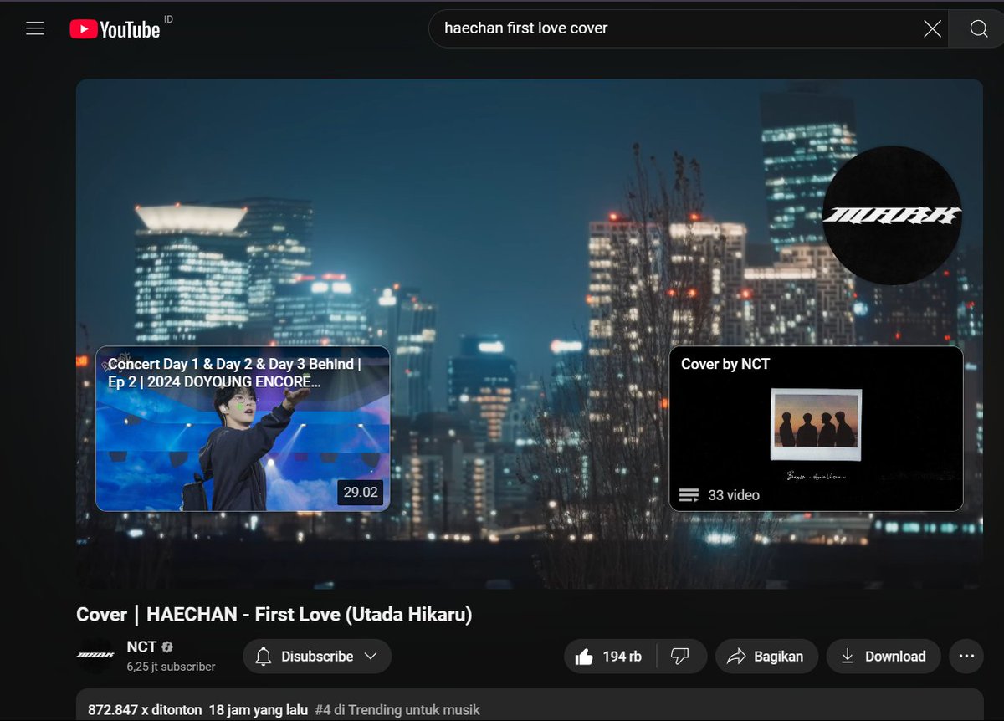Click the 6,25 jt subscriber text

[x=171, y=667]
